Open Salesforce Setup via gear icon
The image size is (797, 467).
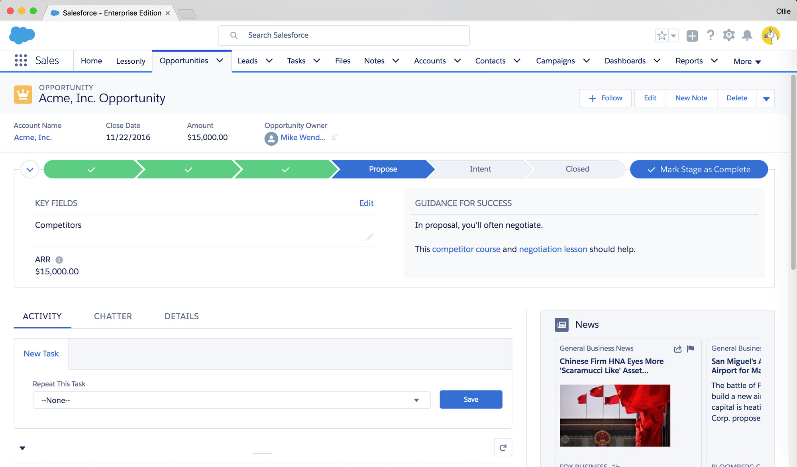click(x=729, y=35)
